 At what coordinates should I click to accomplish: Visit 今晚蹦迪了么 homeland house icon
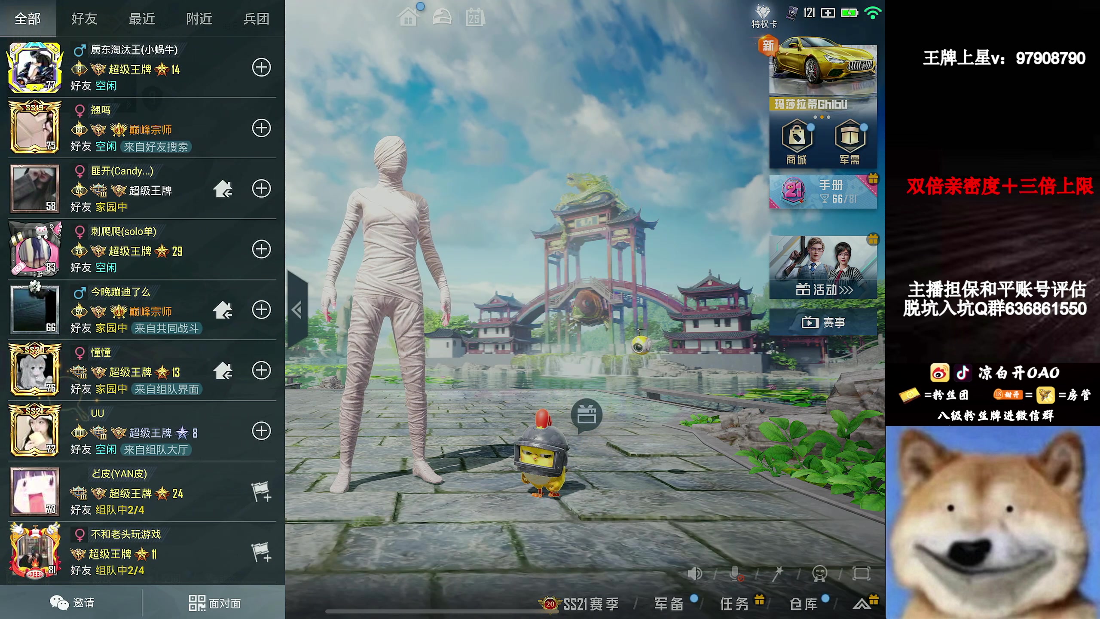[223, 310]
